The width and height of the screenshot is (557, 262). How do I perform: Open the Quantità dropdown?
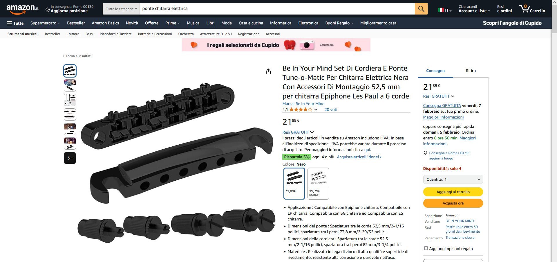point(453,179)
